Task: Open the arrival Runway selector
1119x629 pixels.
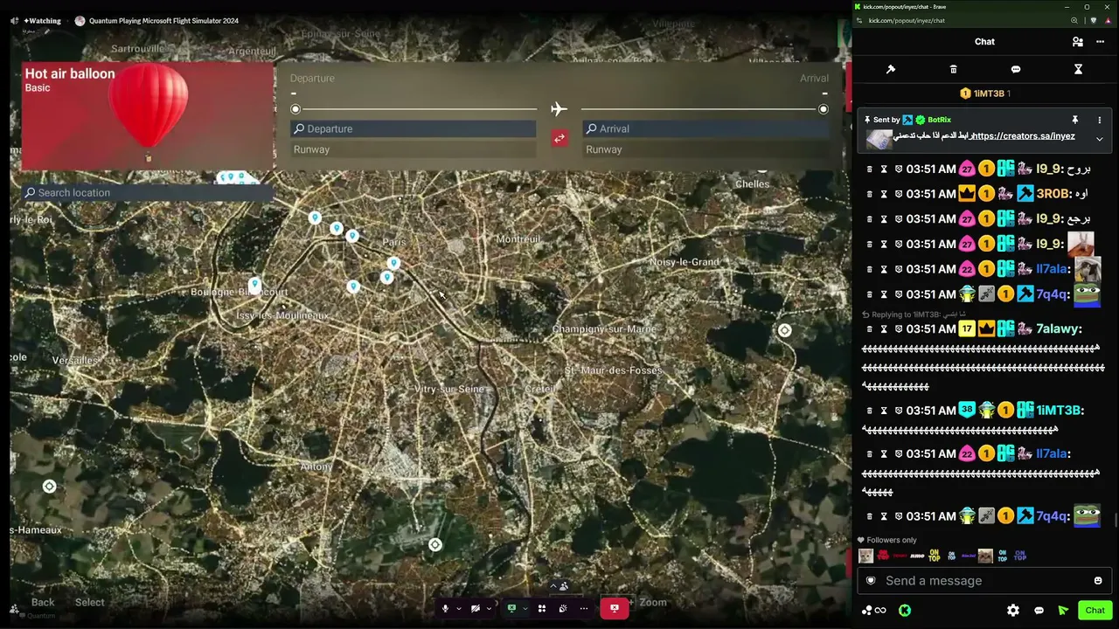Action: pos(705,149)
